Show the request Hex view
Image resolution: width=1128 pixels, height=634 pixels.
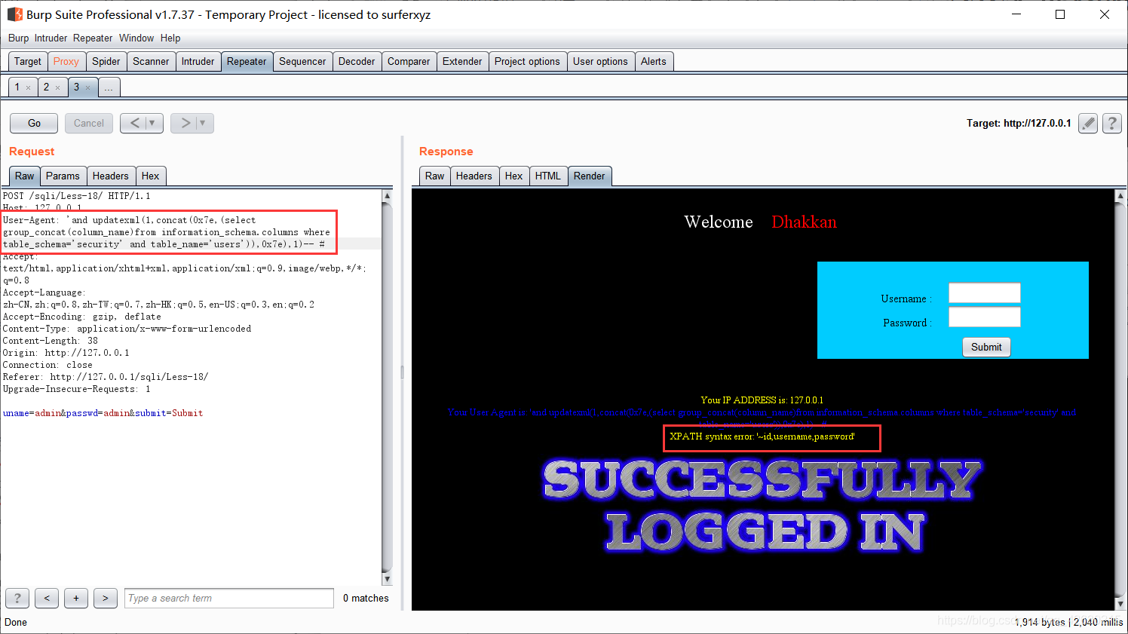tap(151, 176)
